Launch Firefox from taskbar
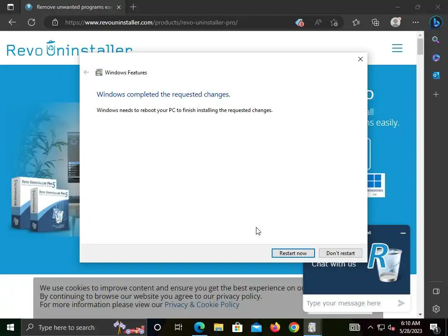The height and width of the screenshot is (336, 448). tap(275, 327)
